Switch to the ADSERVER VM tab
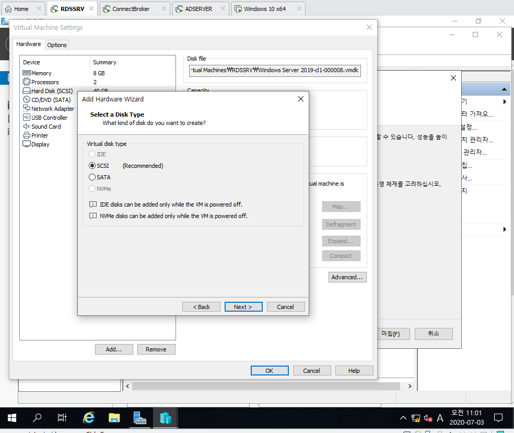 199,9
